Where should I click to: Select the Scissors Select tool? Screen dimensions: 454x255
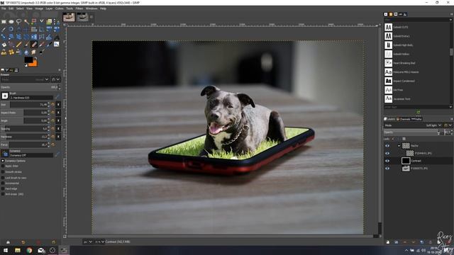pos(42,21)
